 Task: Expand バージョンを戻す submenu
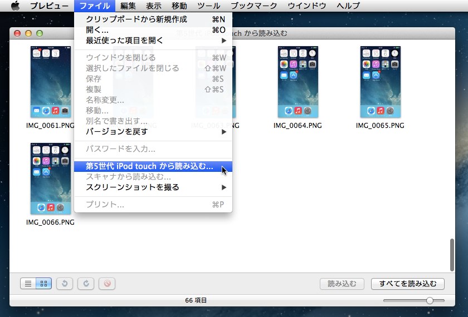pyautogui.click(x=153, y=132)
